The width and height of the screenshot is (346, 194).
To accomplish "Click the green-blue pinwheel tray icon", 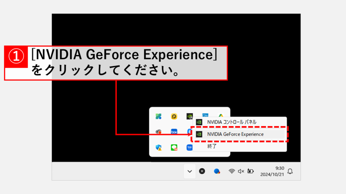I will pos(158,116).
